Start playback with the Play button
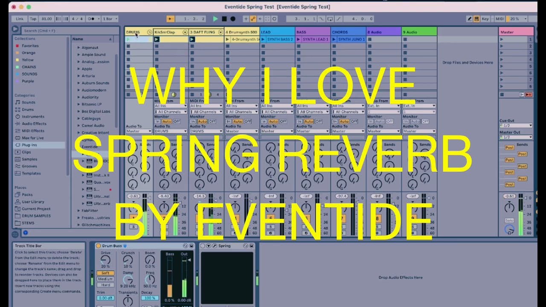 click(x=215, y=19)
